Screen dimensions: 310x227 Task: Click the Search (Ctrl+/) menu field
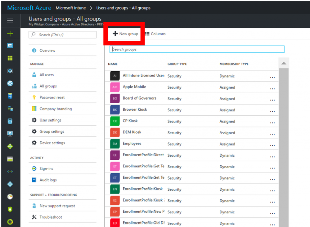(x=62, y=35)
